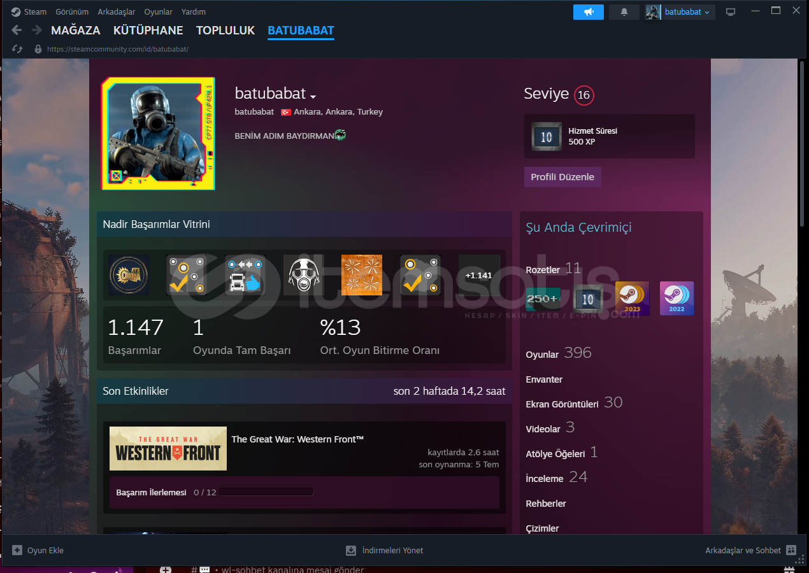Click the Steam logo icon
The image size is (809, 573).
pyautogui.click(x=16, y=11)
